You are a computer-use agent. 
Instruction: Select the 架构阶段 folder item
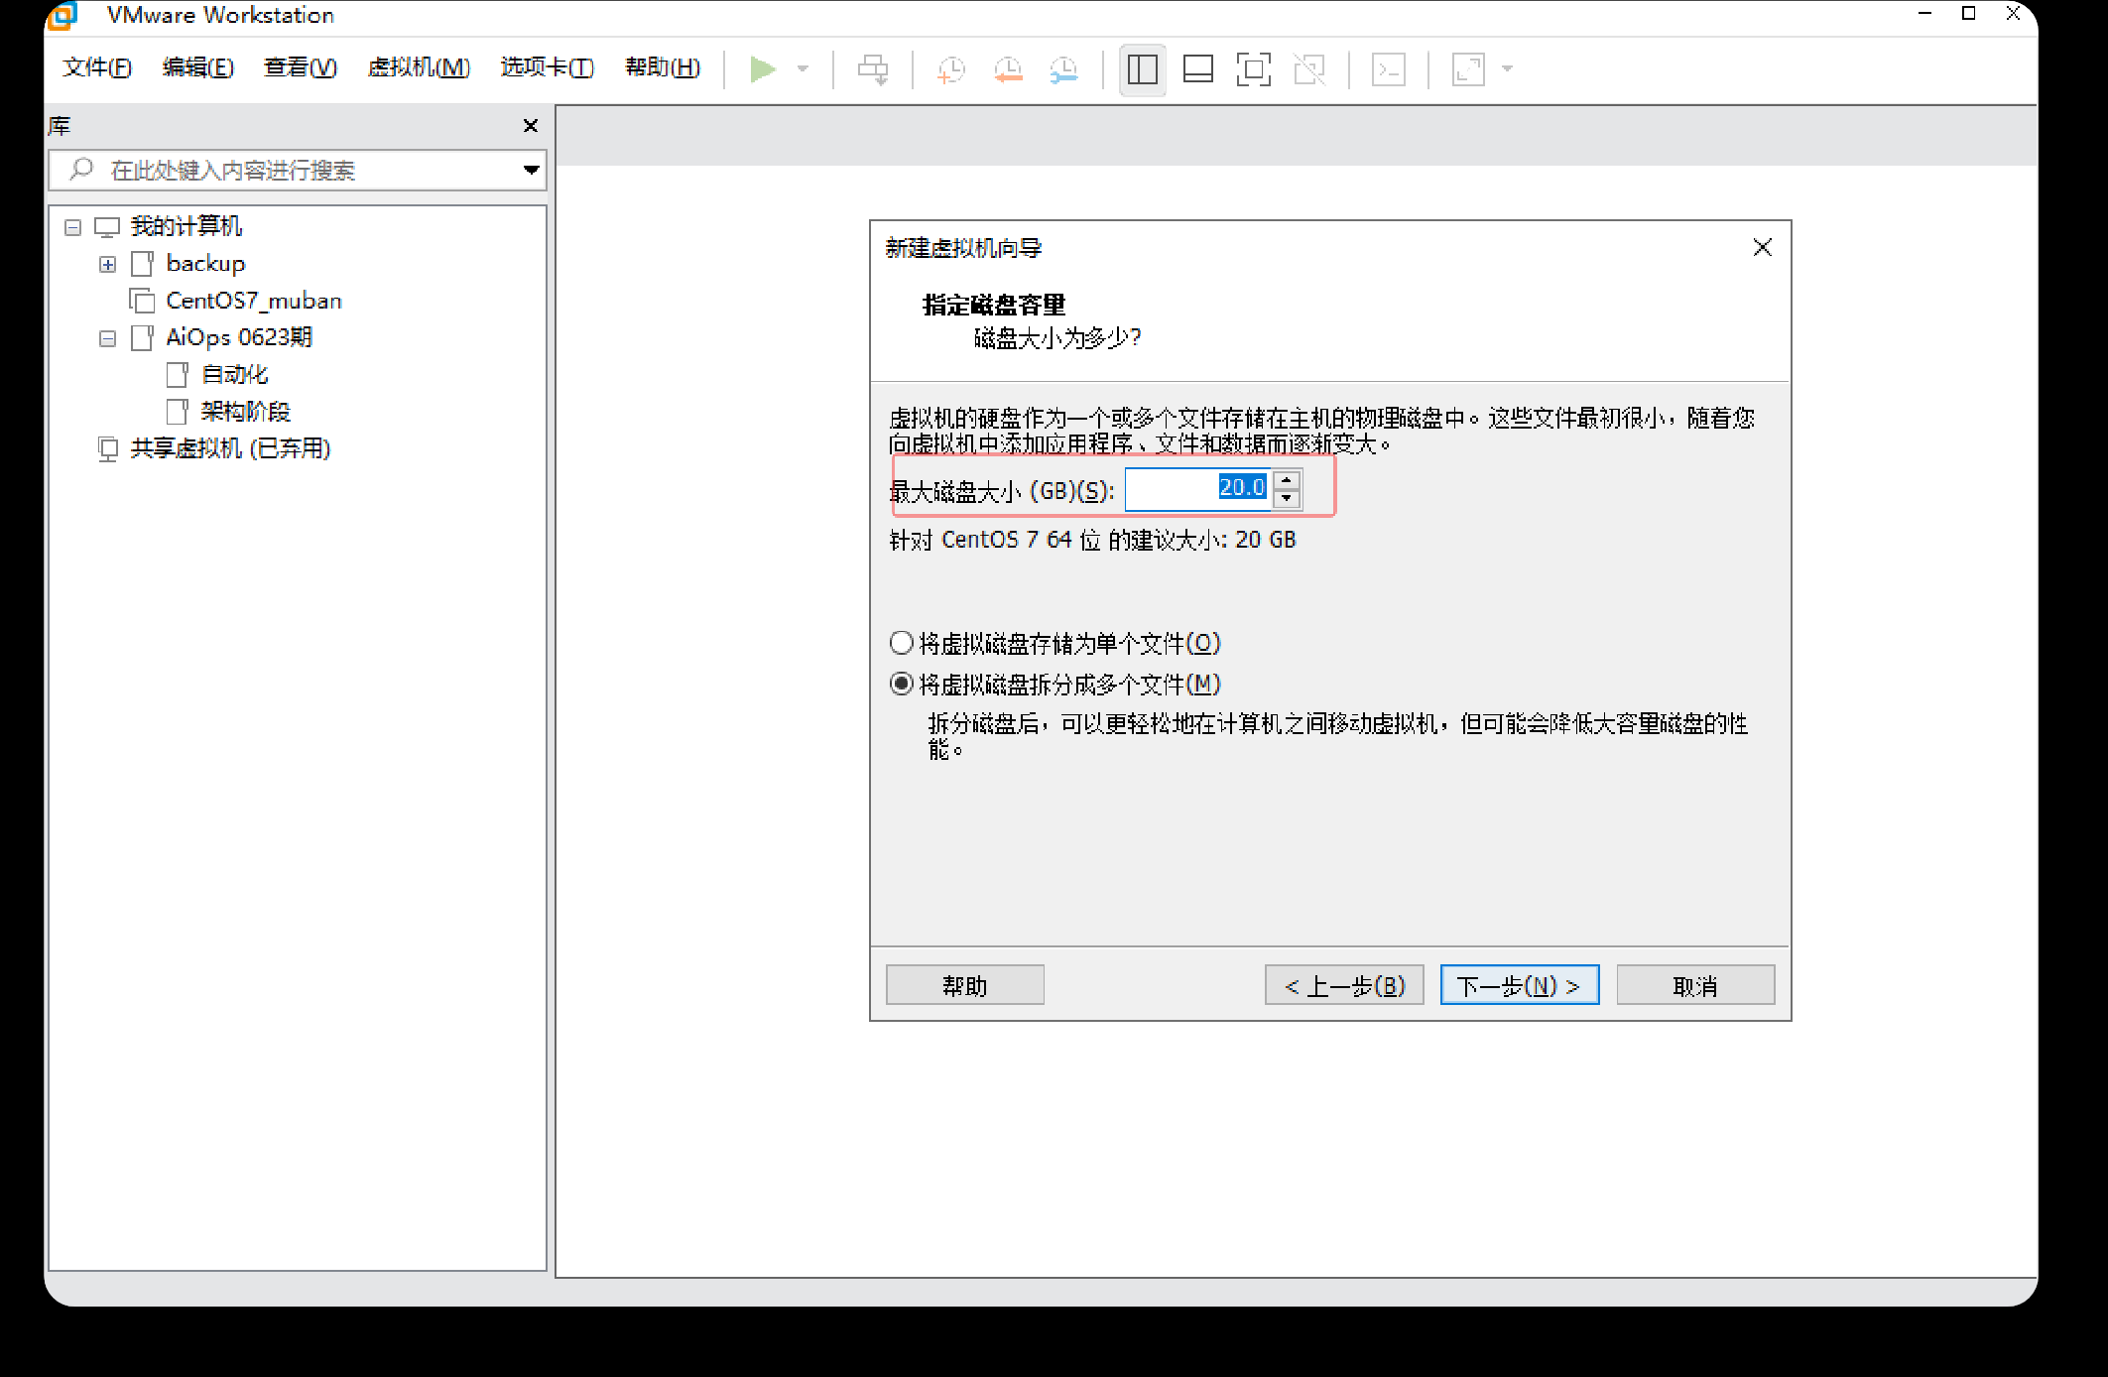click(x=245, y=412)
